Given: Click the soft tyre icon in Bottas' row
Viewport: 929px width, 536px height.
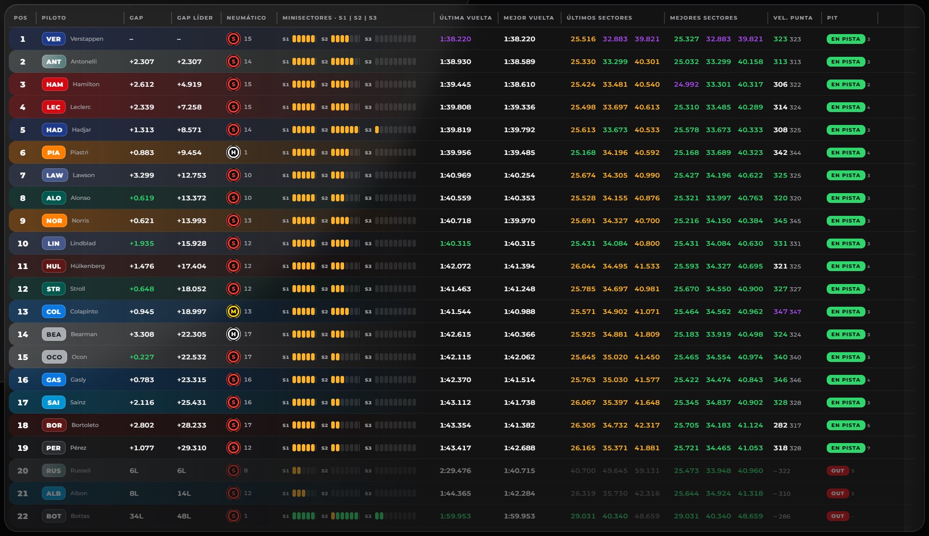Looking at the screenshot, I should coord(234,516).
